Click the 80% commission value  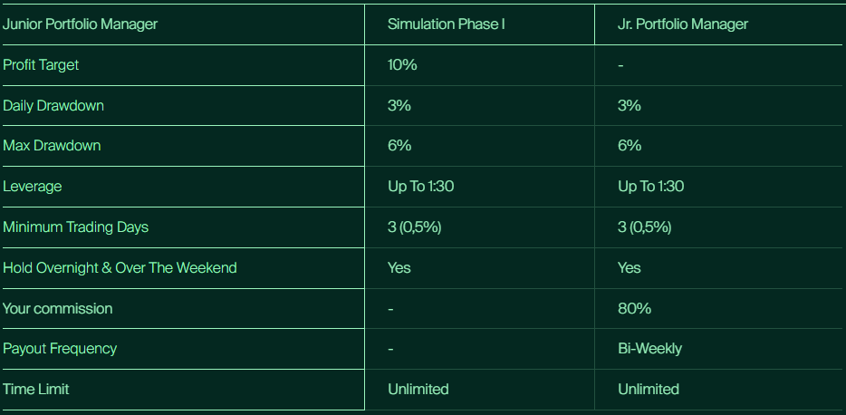coord(634,308)
